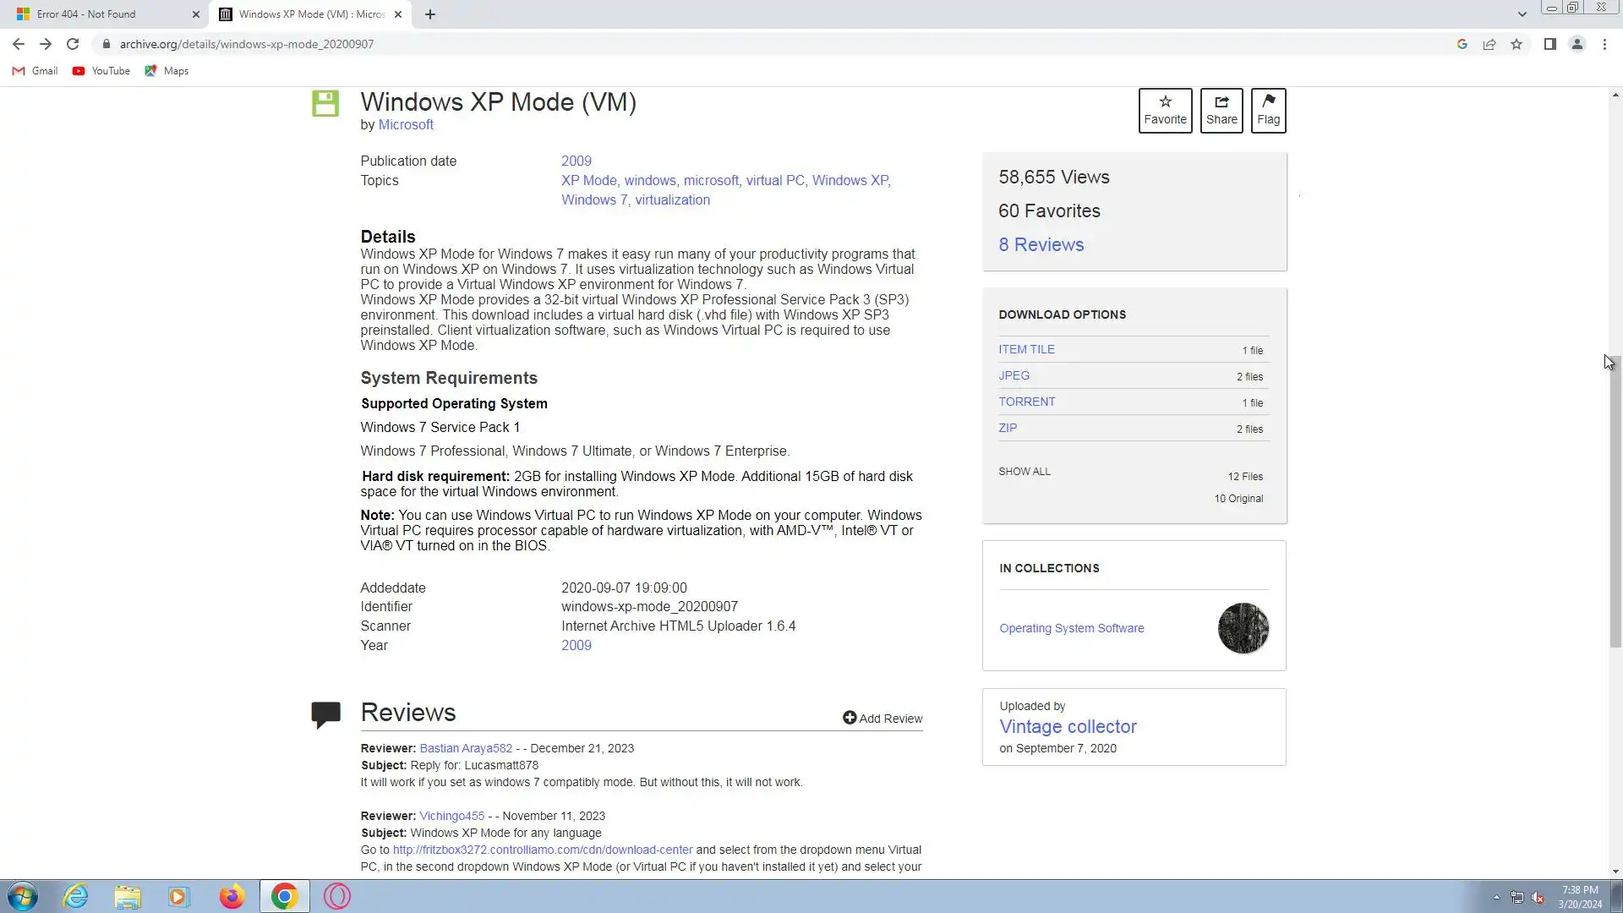The image size is (1623, 913).
Task: Open Chrome three-dot menu
Action: (x=1604, y=44)
